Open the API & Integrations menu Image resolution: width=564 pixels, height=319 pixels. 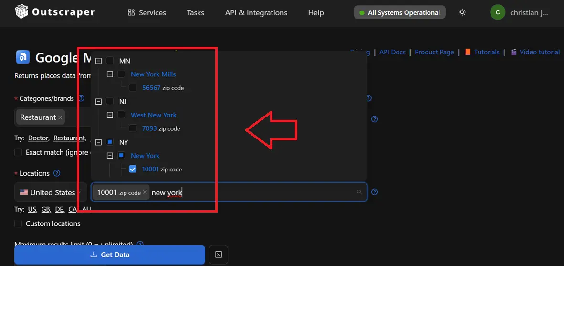tap(256, 13)
